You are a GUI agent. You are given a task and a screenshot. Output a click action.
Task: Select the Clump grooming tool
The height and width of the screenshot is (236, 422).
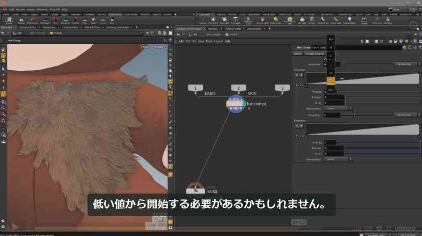pos(103,21)
